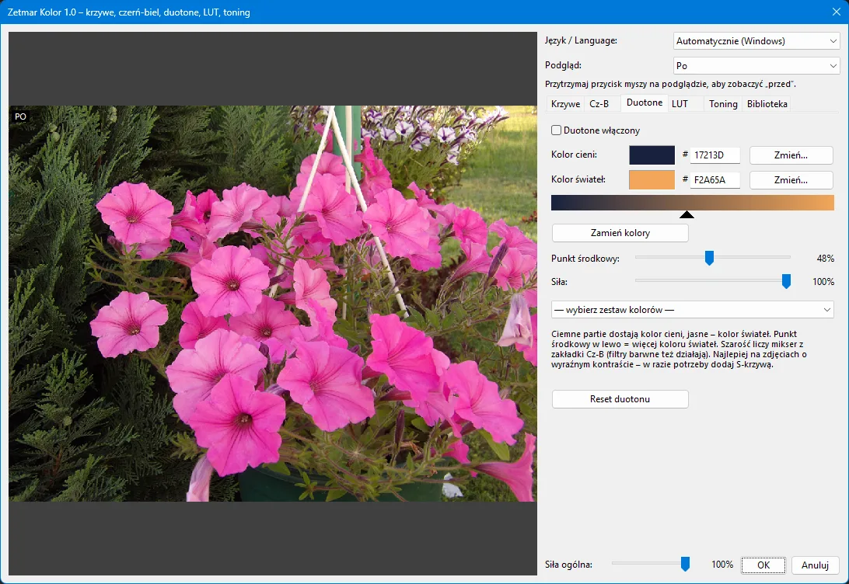The image size is (849, 584).
Task: Click the shadow hex field 17213D
Action: (x=715, y=155)
